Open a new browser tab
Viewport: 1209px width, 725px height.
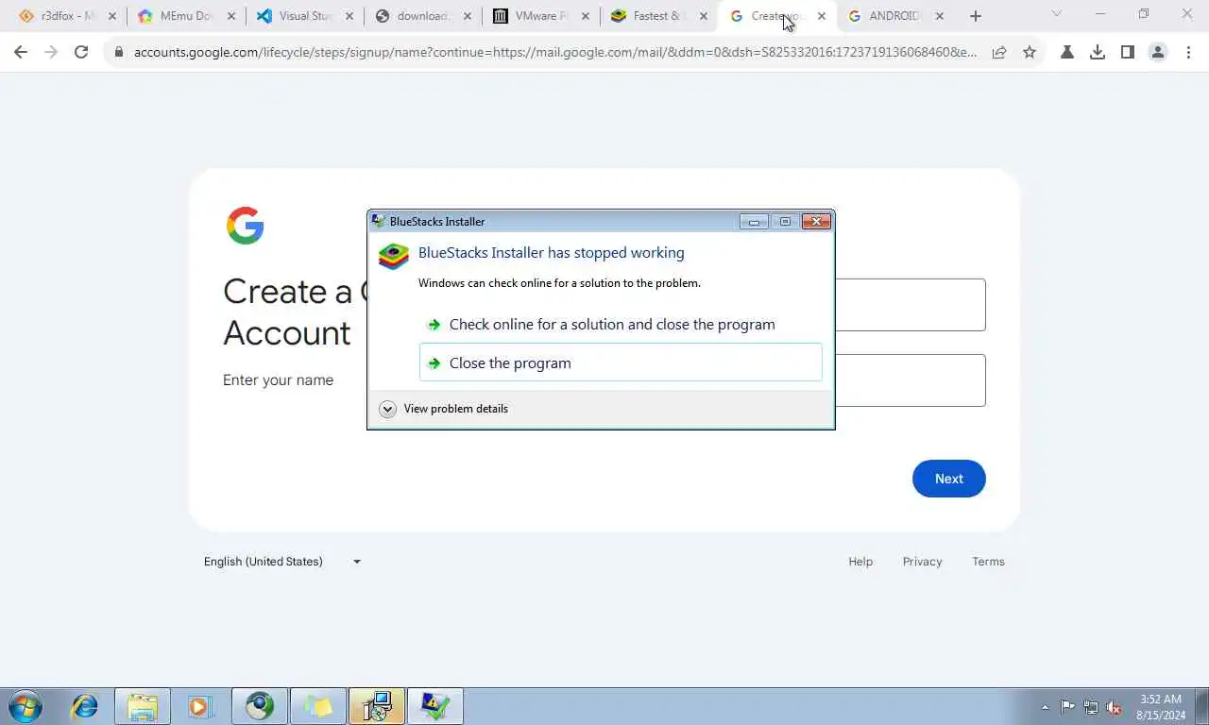(976, 16)
